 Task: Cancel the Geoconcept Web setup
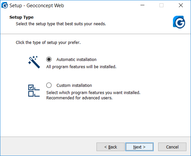click(x=172, y=147)
